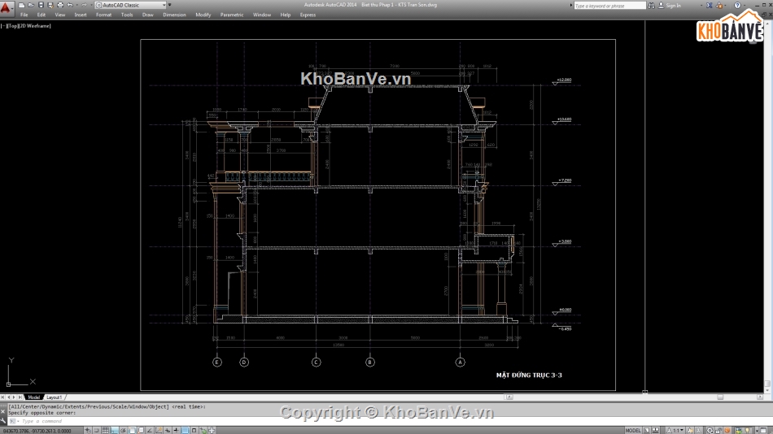Click the Clean Screen icon in status bar

click(763, 431)
